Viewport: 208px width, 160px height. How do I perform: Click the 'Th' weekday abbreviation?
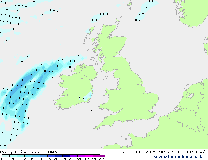pos(121,152)
